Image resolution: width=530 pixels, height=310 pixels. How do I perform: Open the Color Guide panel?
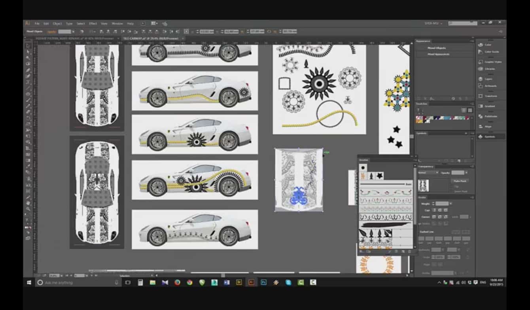tap(490, 52)
